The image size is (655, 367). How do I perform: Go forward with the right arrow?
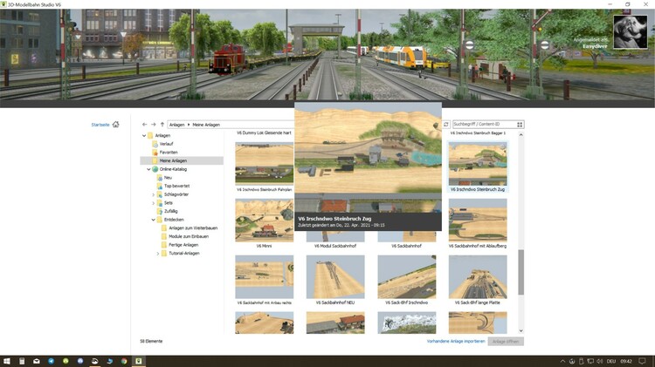pyautogui.click(x=154, y=125)
